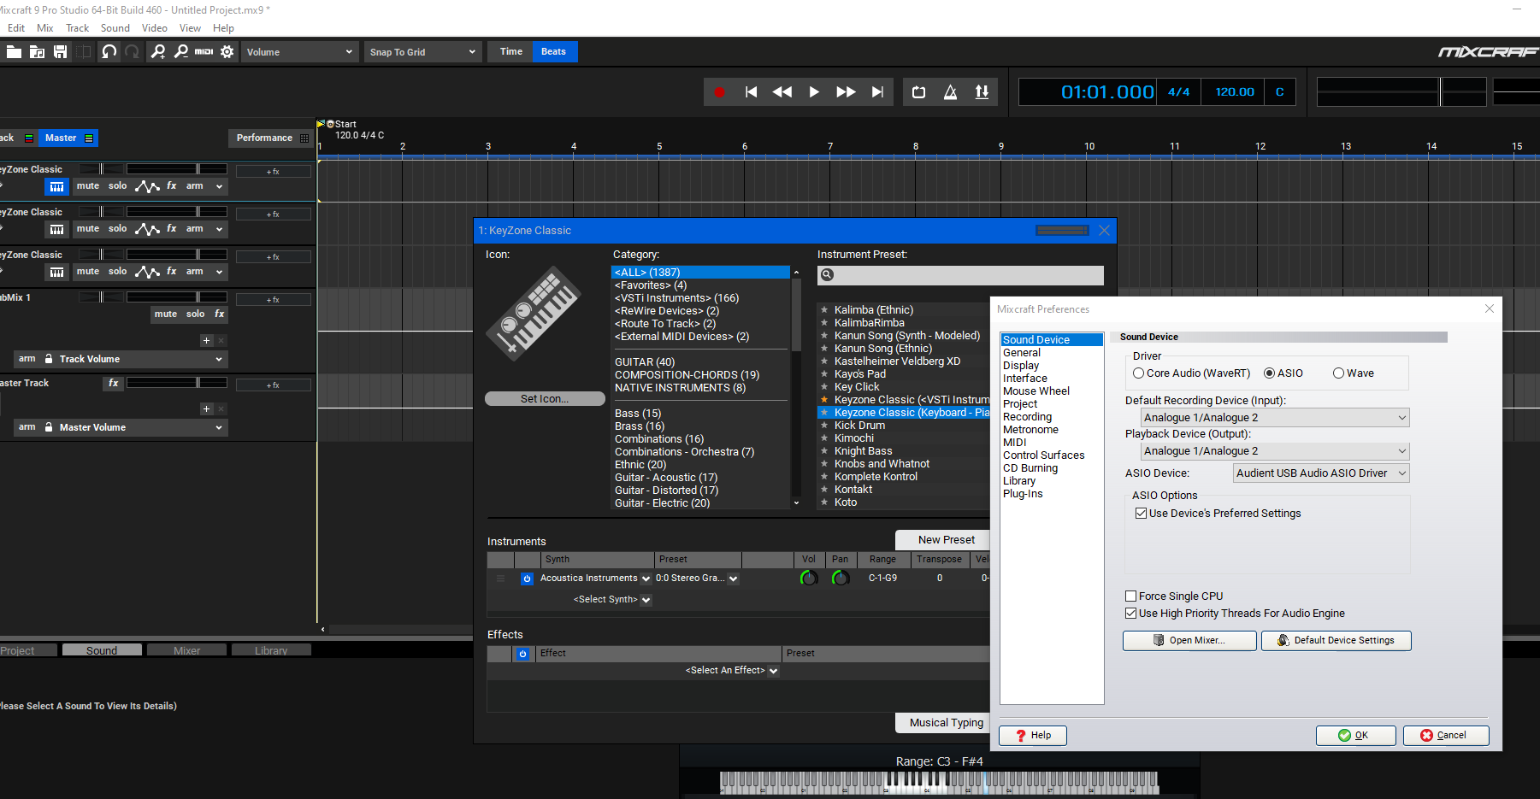Click the Instrument Preset search field
Screen dimensions: 1540x799
click(x=960, y=275)
